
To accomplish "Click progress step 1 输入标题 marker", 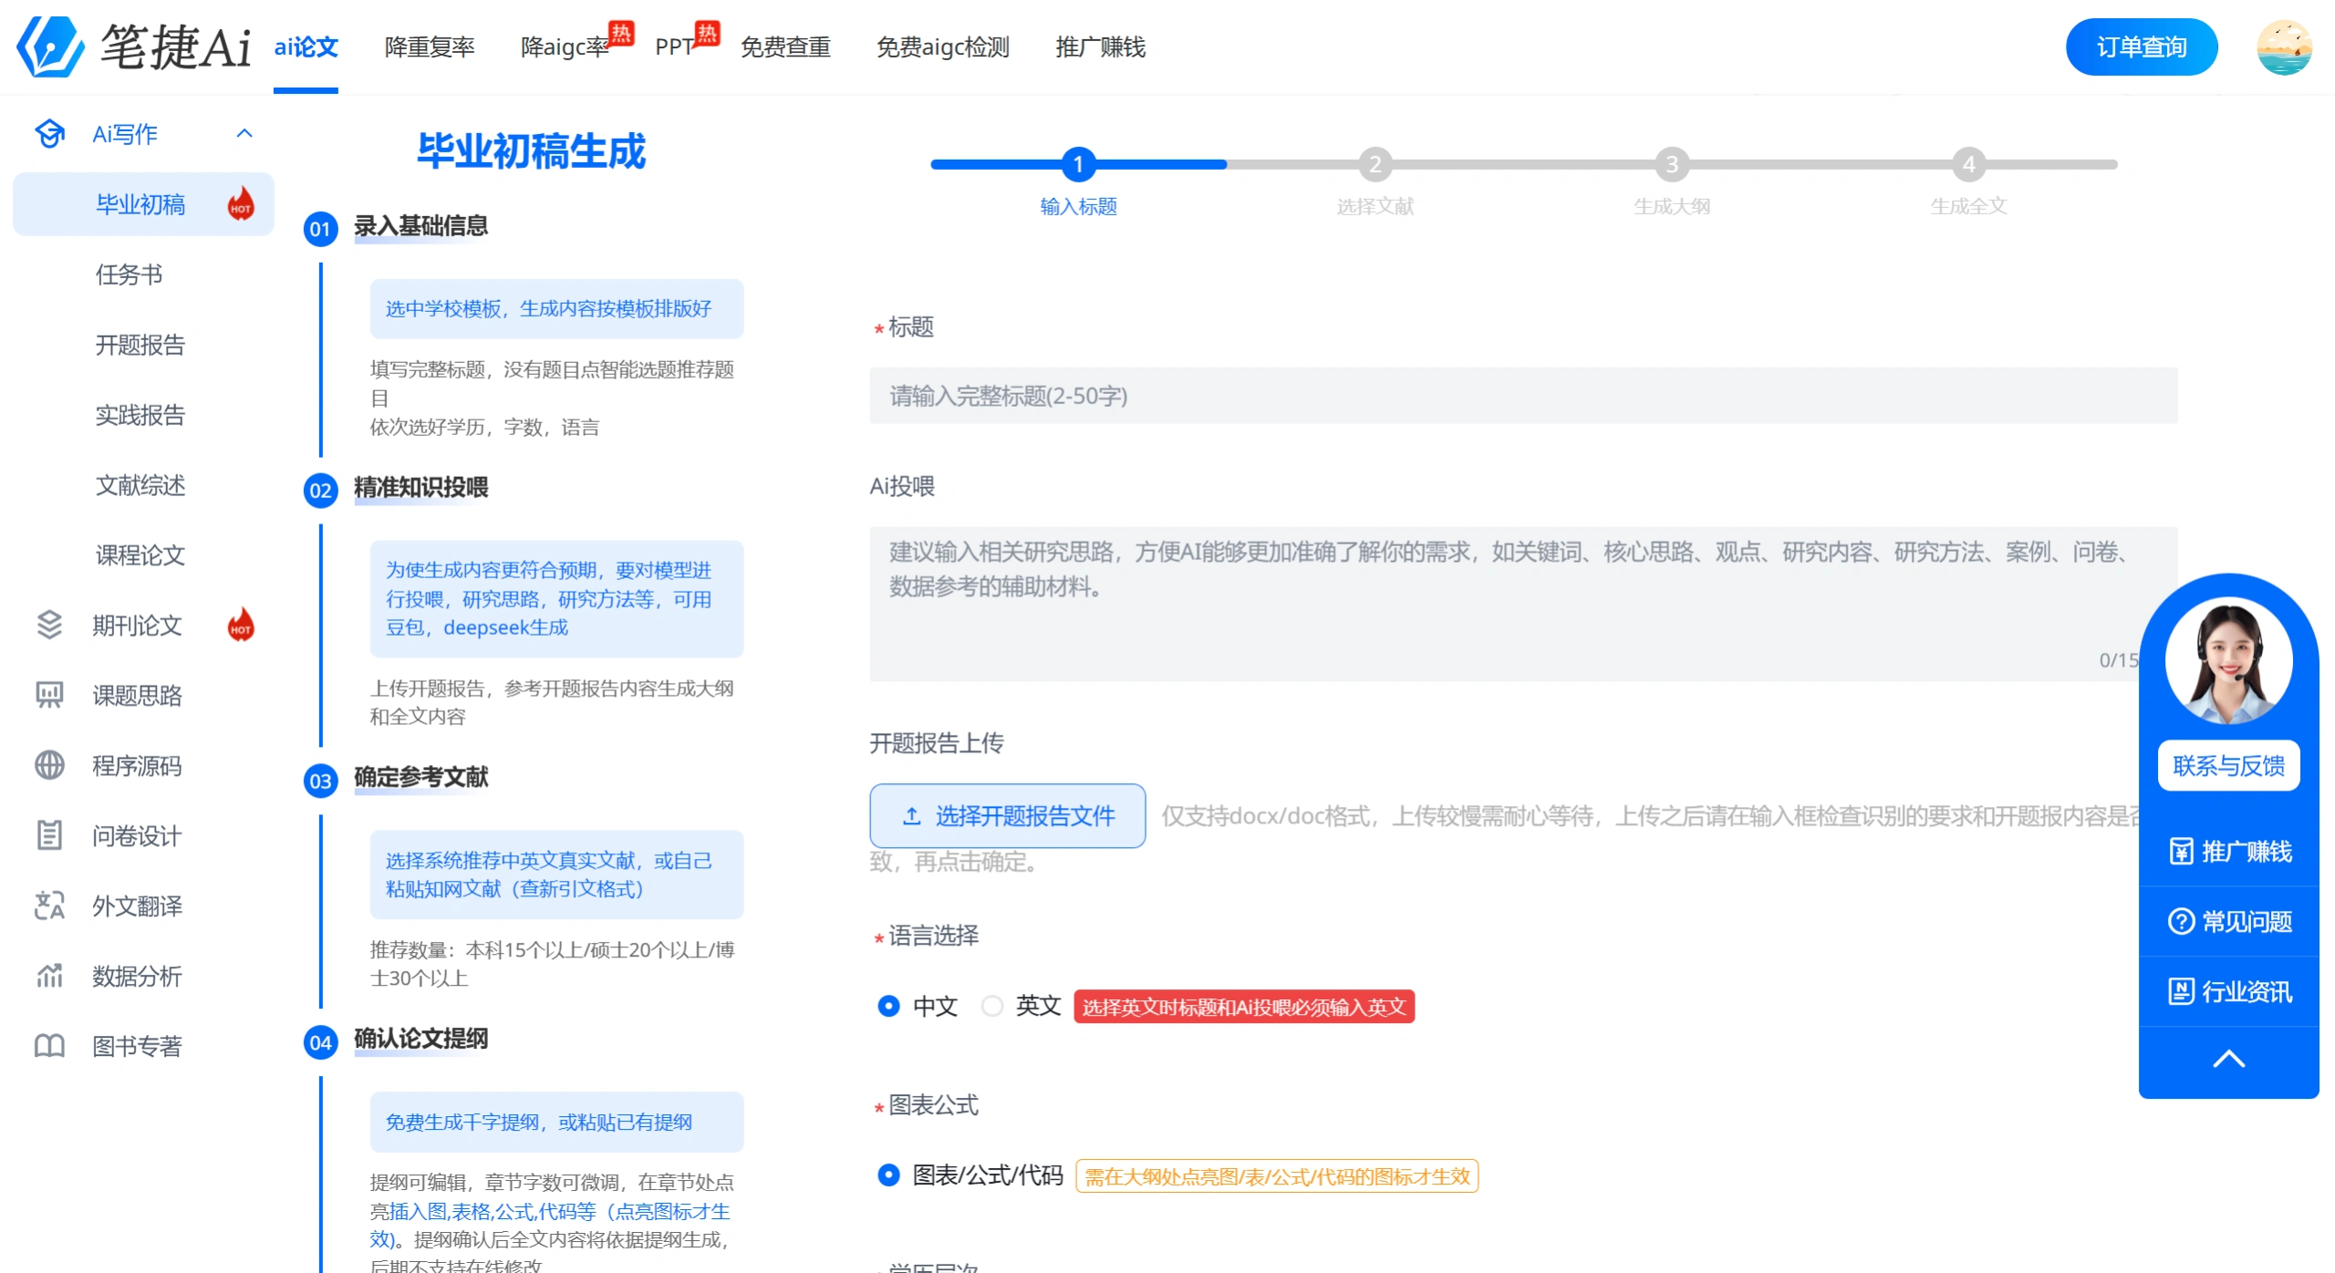I will [x=1078, y=164].
